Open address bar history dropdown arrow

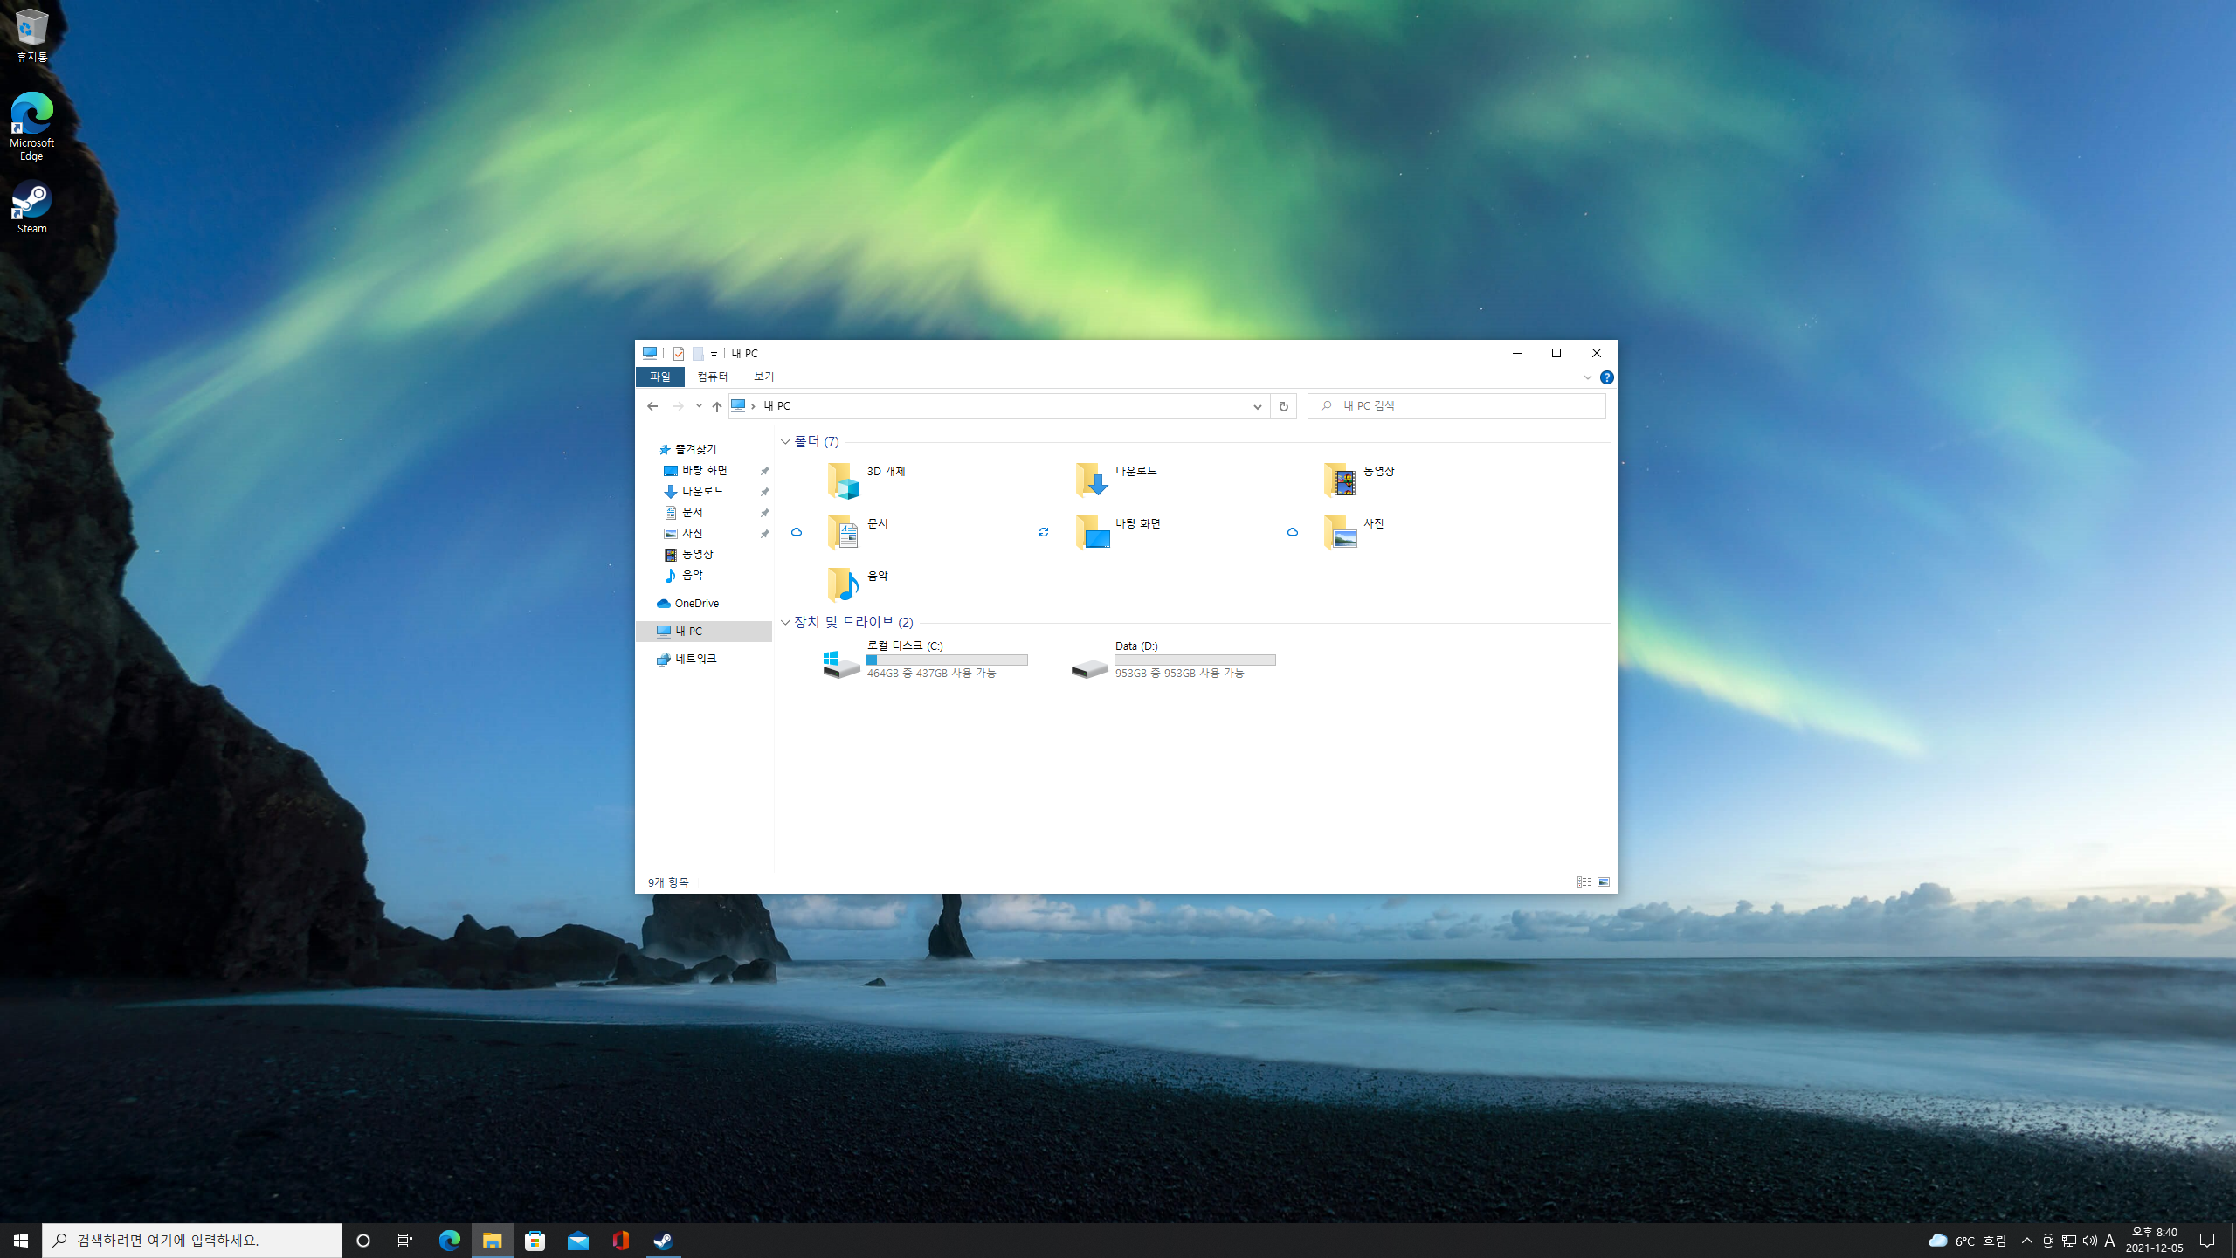point(1257,406)
